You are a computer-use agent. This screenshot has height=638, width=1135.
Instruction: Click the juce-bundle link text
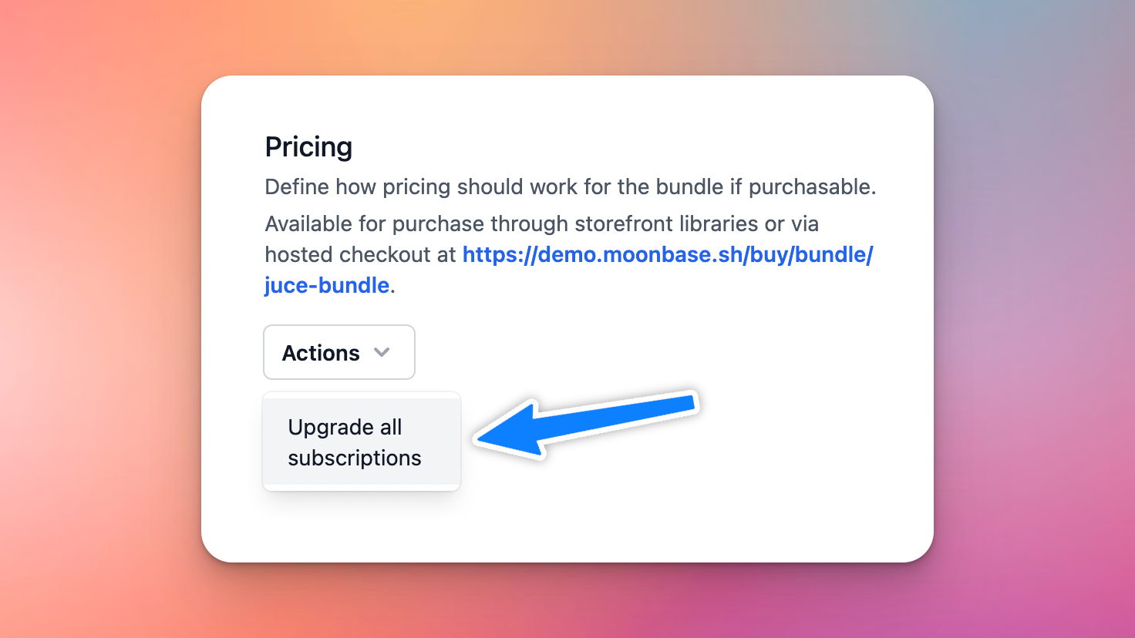[327, 286]
